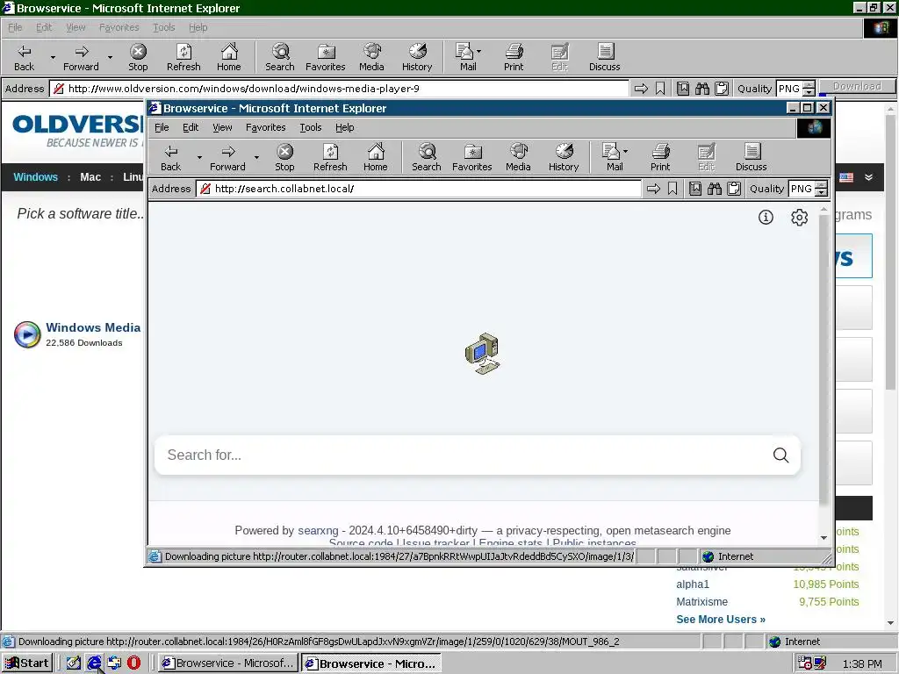Screen dimensions: 899x674
Task: Open the SearXNG info about icon
Action: (x=766, y=218)
